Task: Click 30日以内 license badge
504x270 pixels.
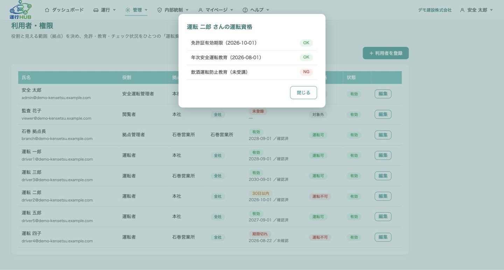Action: tap(260, 193)
